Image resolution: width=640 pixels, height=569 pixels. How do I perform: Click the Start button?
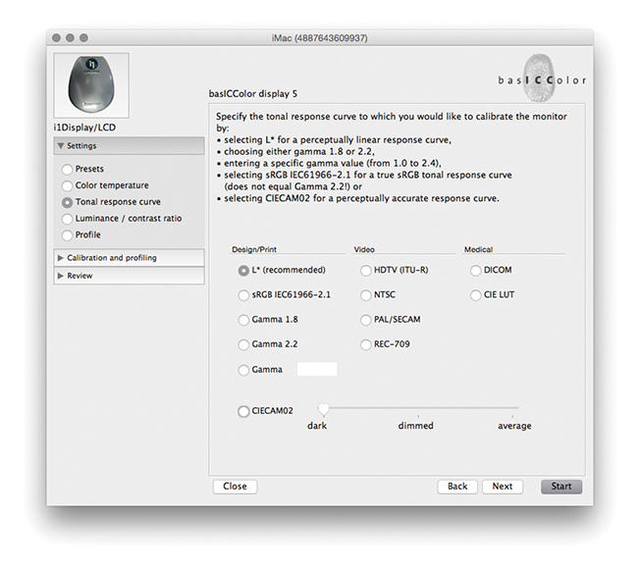(x=561, y=487)
